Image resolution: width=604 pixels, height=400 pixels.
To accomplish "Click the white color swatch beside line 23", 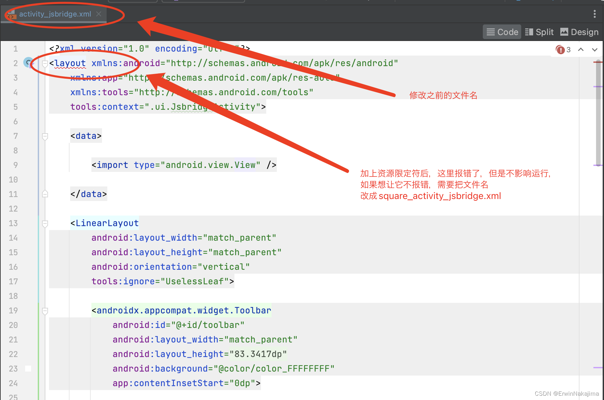I will (28, 368).
